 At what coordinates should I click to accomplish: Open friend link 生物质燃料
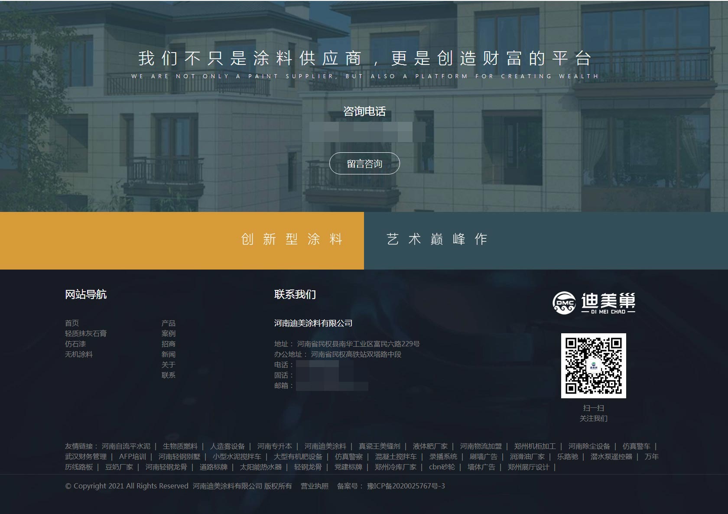click(180, 446)
